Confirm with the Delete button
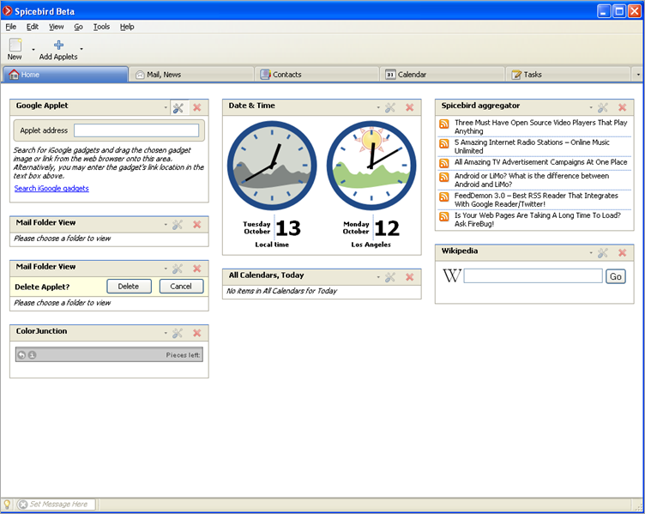This screenshot has width=645, height=514. [129, 287]
